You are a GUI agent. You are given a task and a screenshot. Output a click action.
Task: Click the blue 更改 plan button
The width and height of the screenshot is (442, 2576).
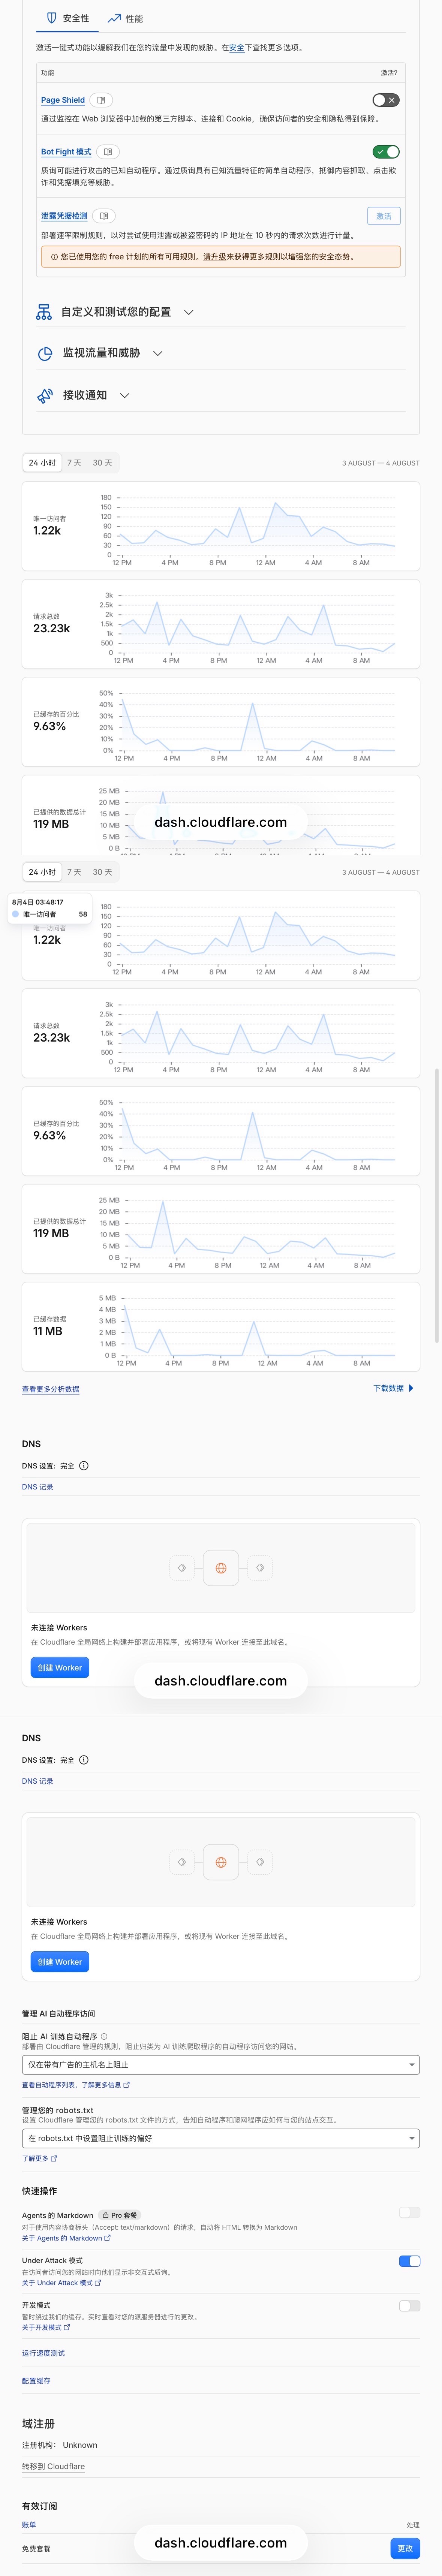[x=405, y=2548]
